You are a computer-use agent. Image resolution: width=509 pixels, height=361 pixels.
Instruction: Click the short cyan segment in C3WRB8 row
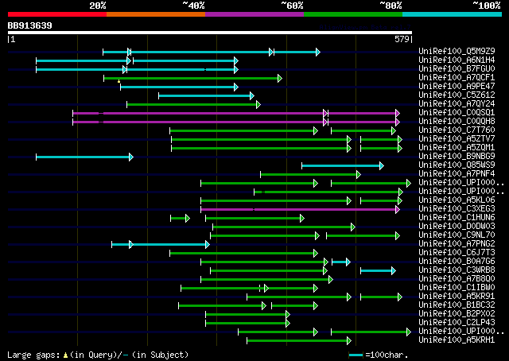tap(379, 271)
